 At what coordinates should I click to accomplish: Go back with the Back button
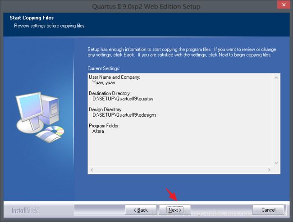click(141, 210)
